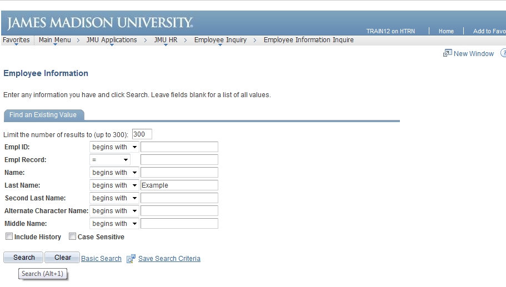Click Save Search Criteria link

click(169, 259)
